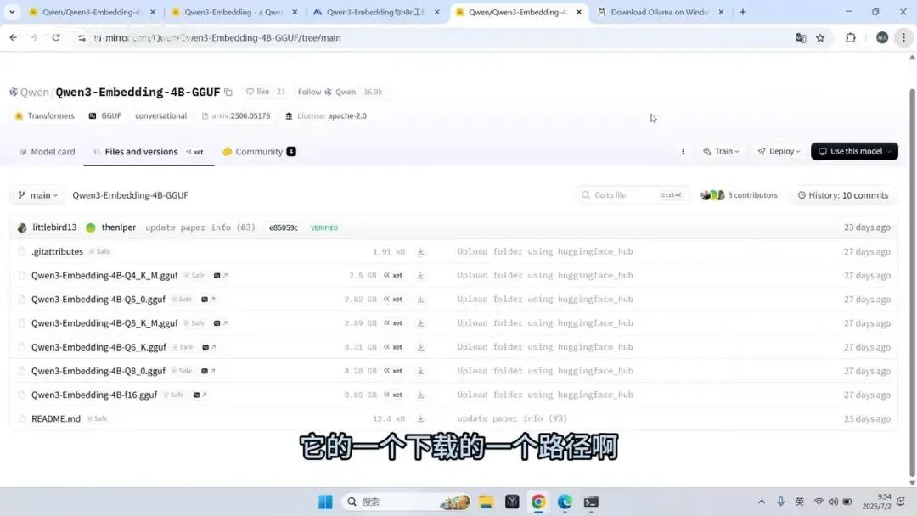Open History: 10 commits link
The image size is (917, 516).
pos(843,195)
